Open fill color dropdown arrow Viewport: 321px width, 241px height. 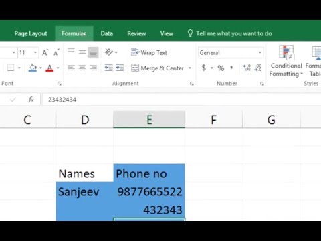tap(41, 68)
